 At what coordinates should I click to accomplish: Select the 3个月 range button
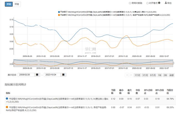click(145, 75)
